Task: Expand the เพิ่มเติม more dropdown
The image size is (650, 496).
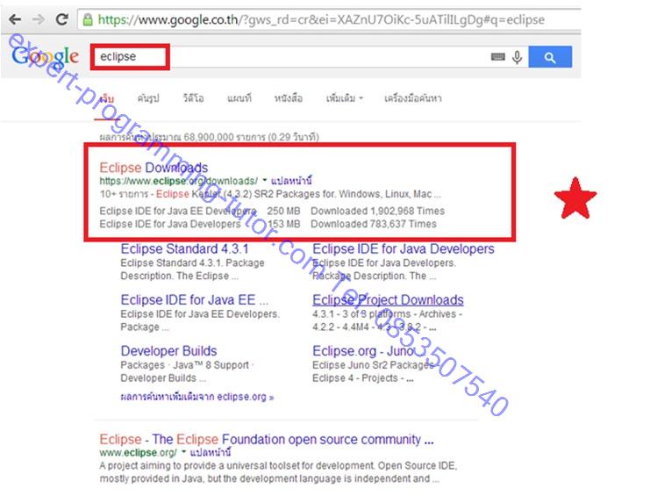Action: tap(344, 98)
